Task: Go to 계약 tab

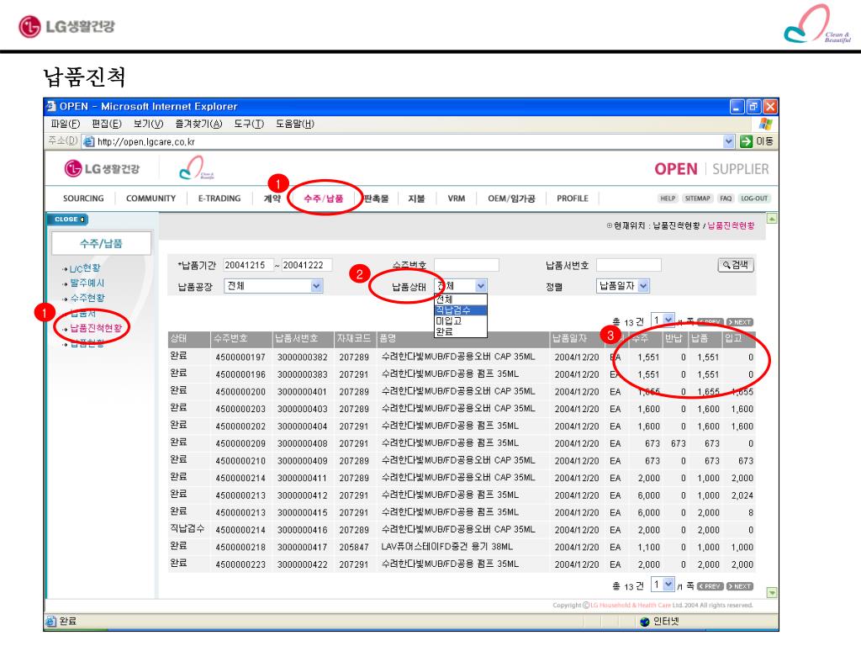Action: pos(272,199)
